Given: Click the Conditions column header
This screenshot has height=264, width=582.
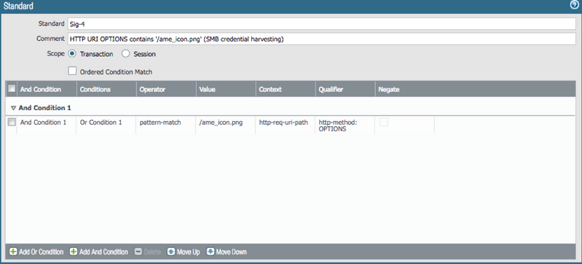Looking at the screenshot, I should [x=106, y=89].
